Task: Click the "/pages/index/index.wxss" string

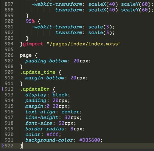Action: point(84,44)
